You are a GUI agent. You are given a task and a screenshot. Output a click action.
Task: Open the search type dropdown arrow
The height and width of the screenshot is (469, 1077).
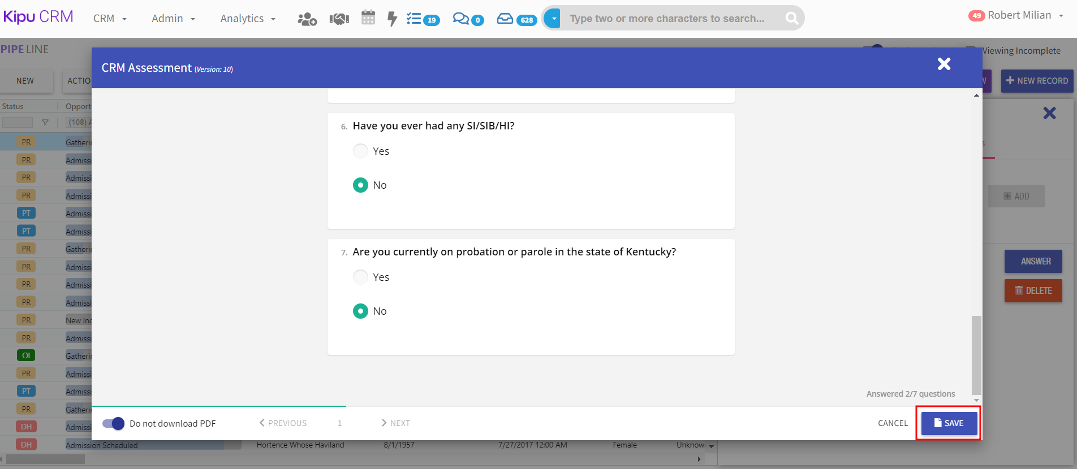click(553, 19)
